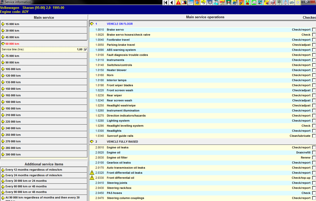Tick the Brake servo checkbox
The image size is (316, 201).
[314, 30]
